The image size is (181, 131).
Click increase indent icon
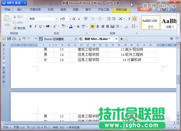pos(114,19)
